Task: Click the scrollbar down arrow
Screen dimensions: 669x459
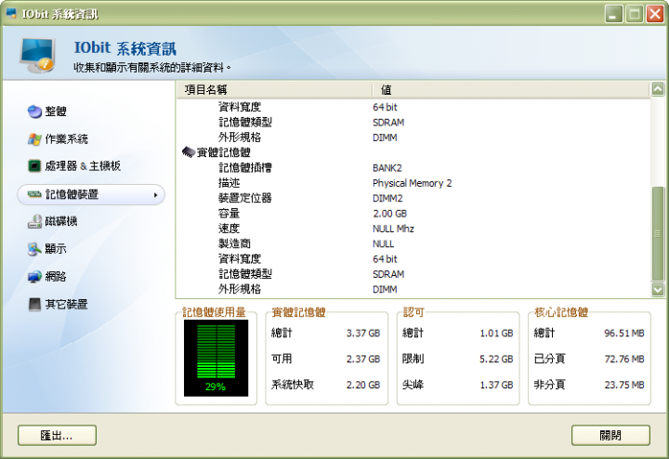Action: (x=658, y=290)
